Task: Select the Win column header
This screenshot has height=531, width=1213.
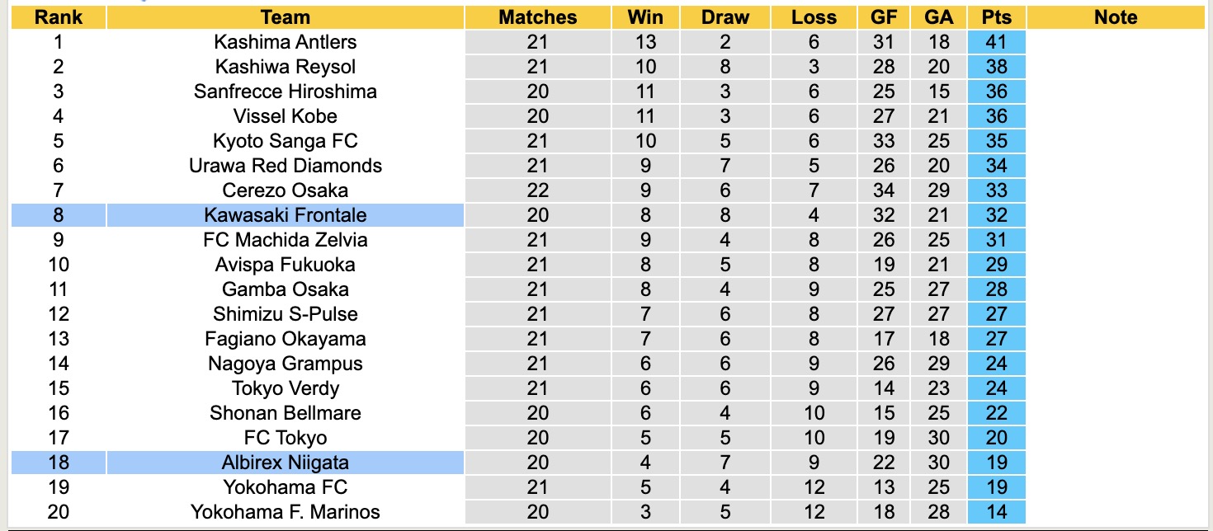Action: point(645,17)
